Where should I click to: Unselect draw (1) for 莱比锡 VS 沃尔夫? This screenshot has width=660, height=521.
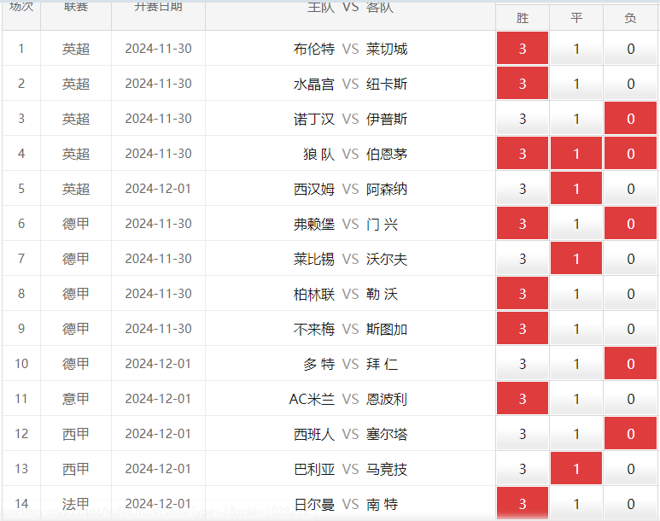click(x=576, y=258)
